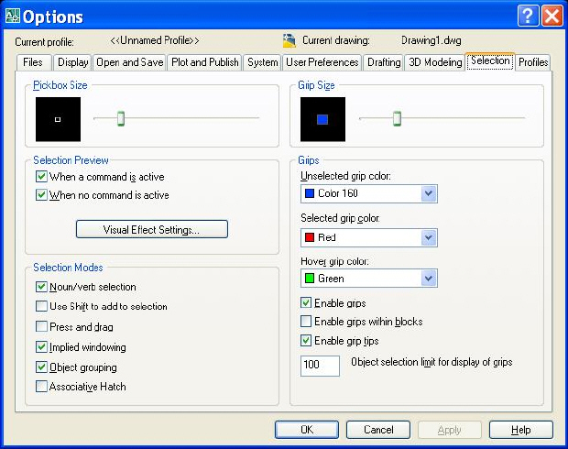Screen dimensions: 568x449
Task: Click the Red selected grip color swatch
Action: pyautogui.click(x=310, y=237)
